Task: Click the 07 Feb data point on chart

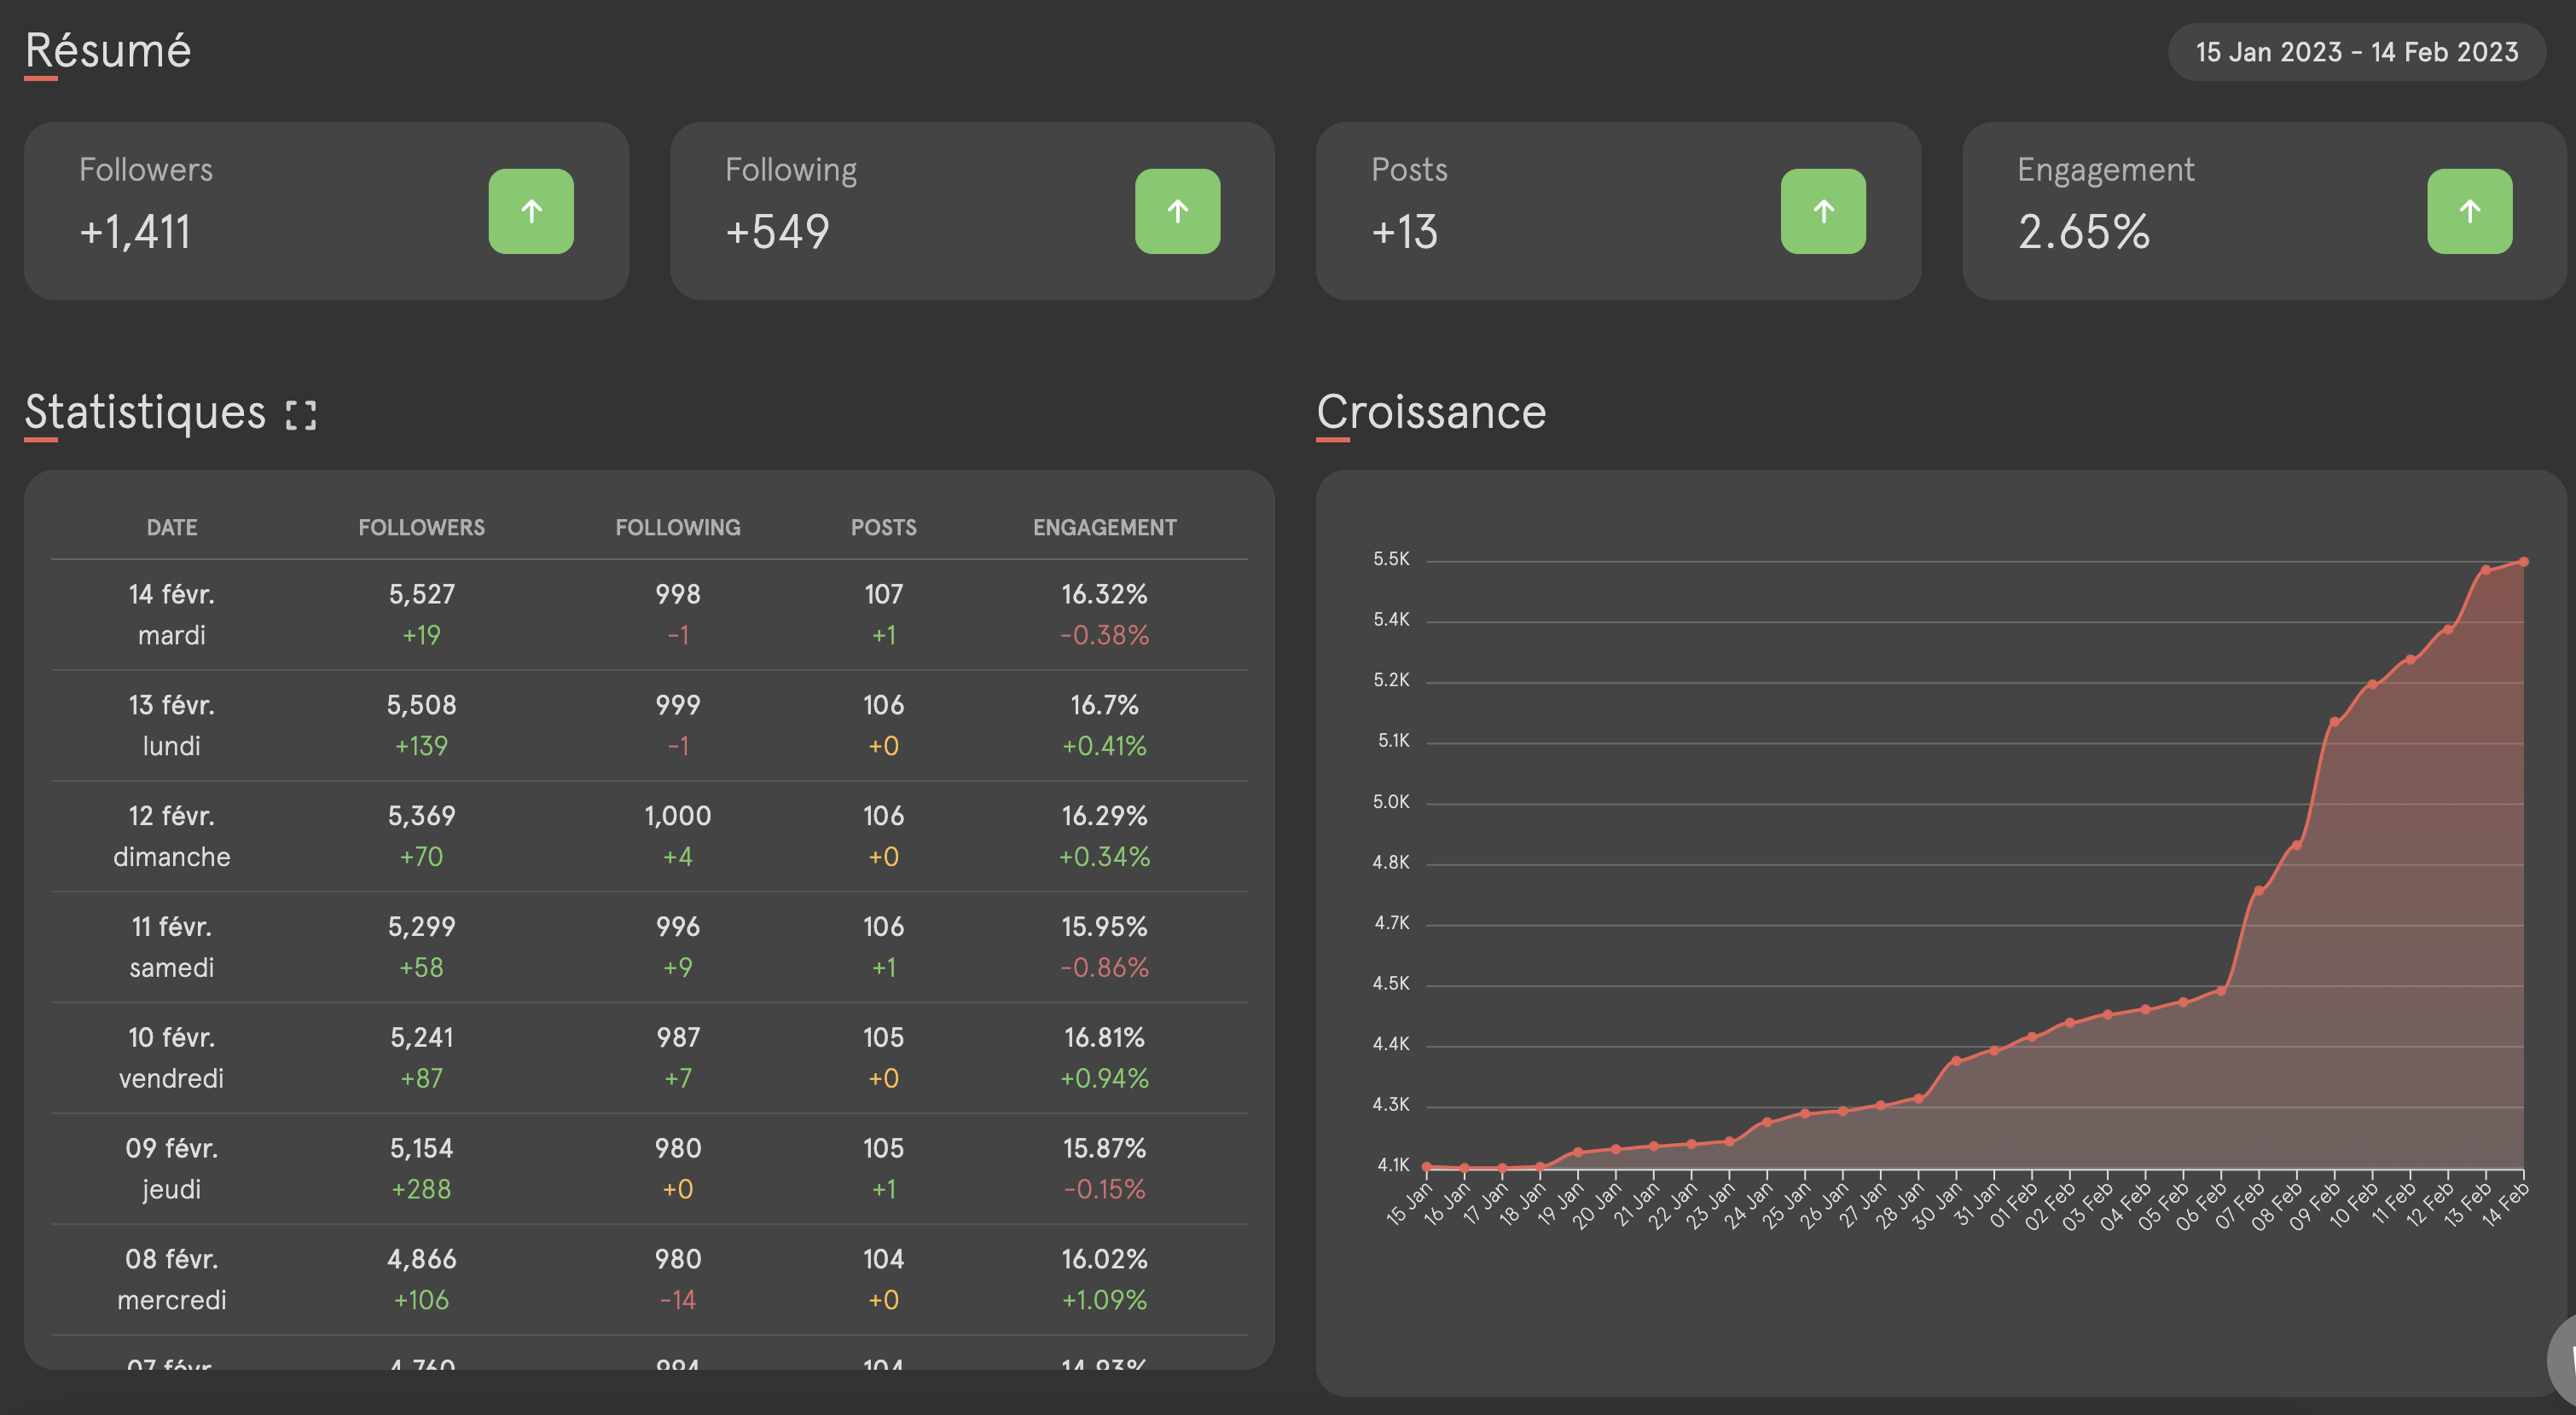Action: 2258,891
